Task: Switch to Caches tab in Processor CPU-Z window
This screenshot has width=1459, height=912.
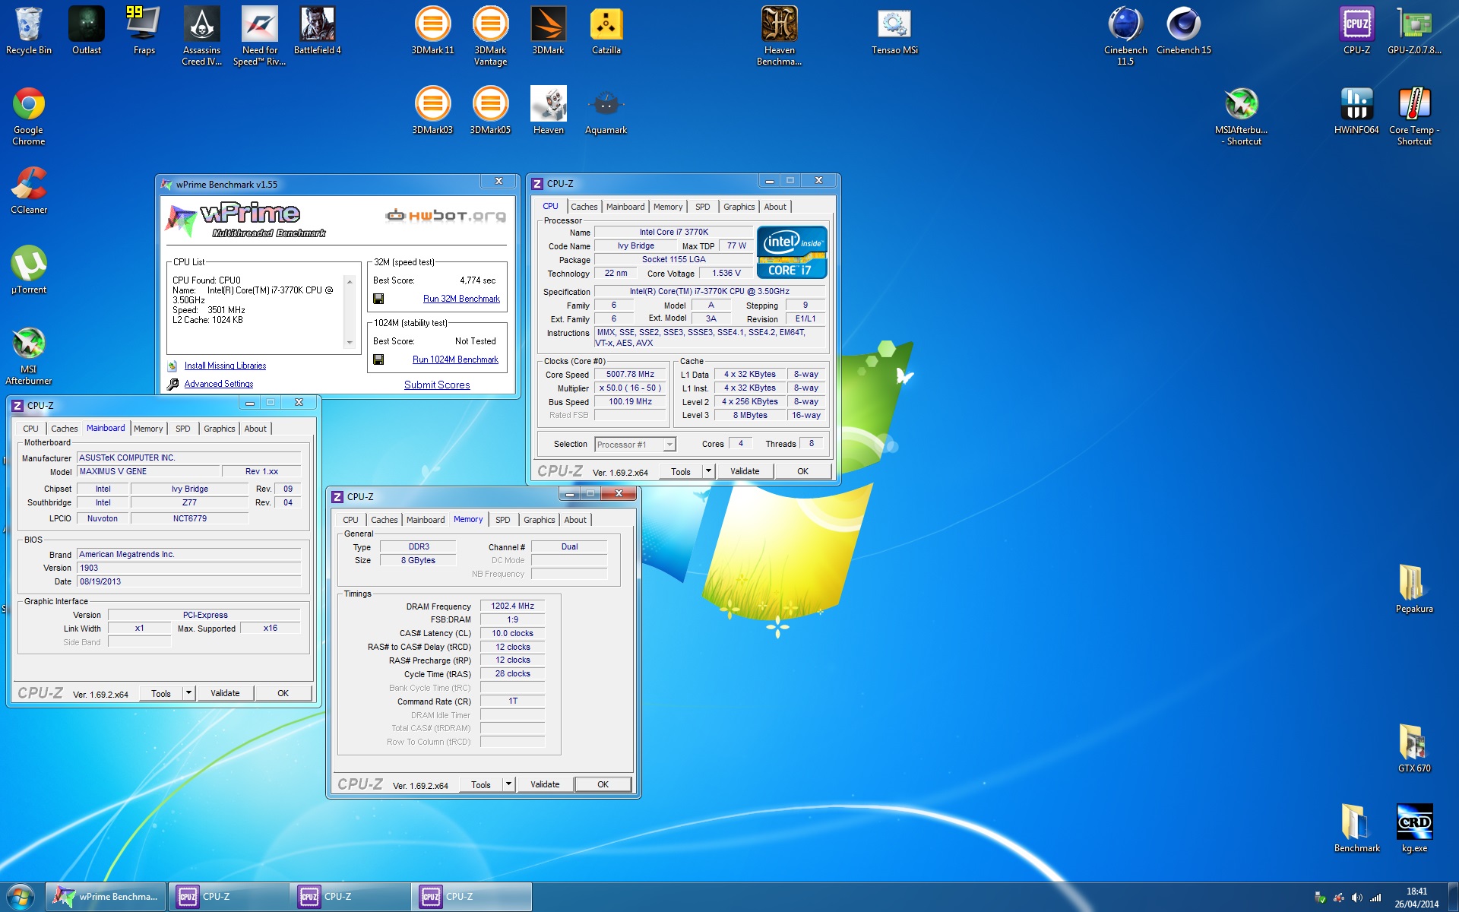Action: 584,207
